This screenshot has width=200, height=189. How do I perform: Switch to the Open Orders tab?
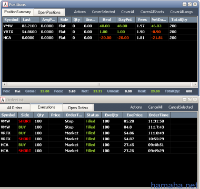pyautogui.click(x=78, y=108)
